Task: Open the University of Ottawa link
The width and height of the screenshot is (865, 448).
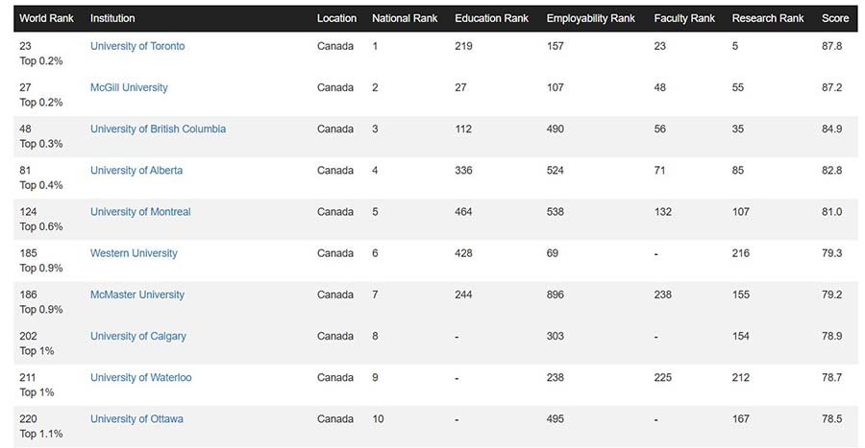Action: (136, 418)
